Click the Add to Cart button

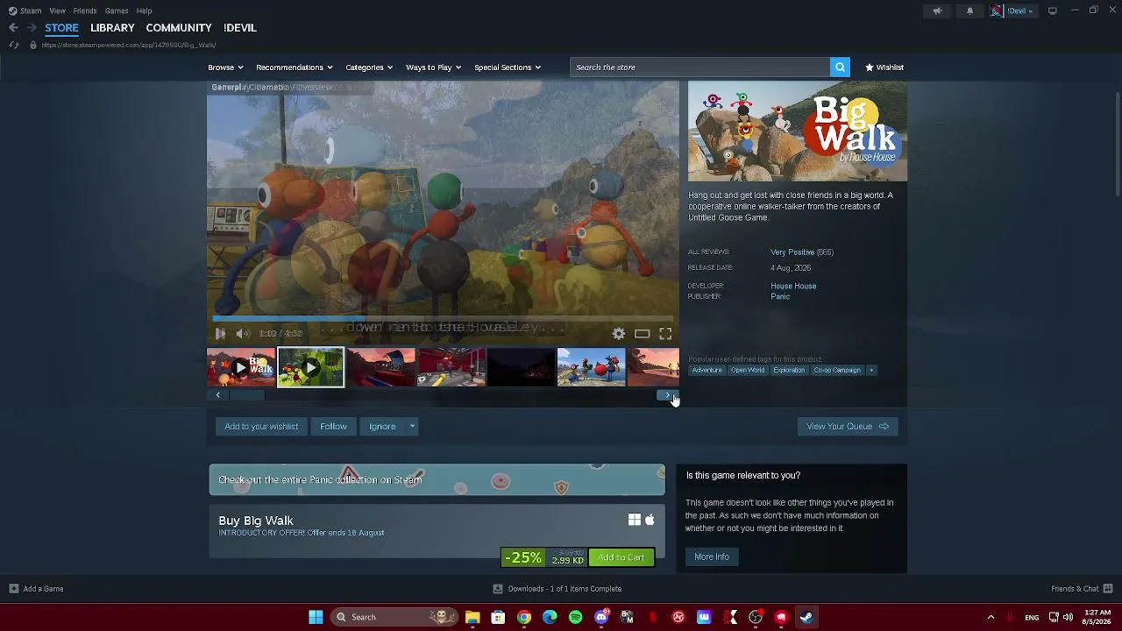click(621, 557)
